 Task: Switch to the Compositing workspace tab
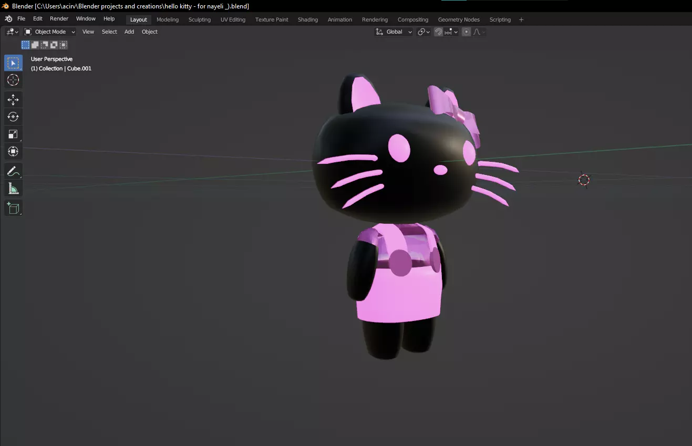pos(413,20)
